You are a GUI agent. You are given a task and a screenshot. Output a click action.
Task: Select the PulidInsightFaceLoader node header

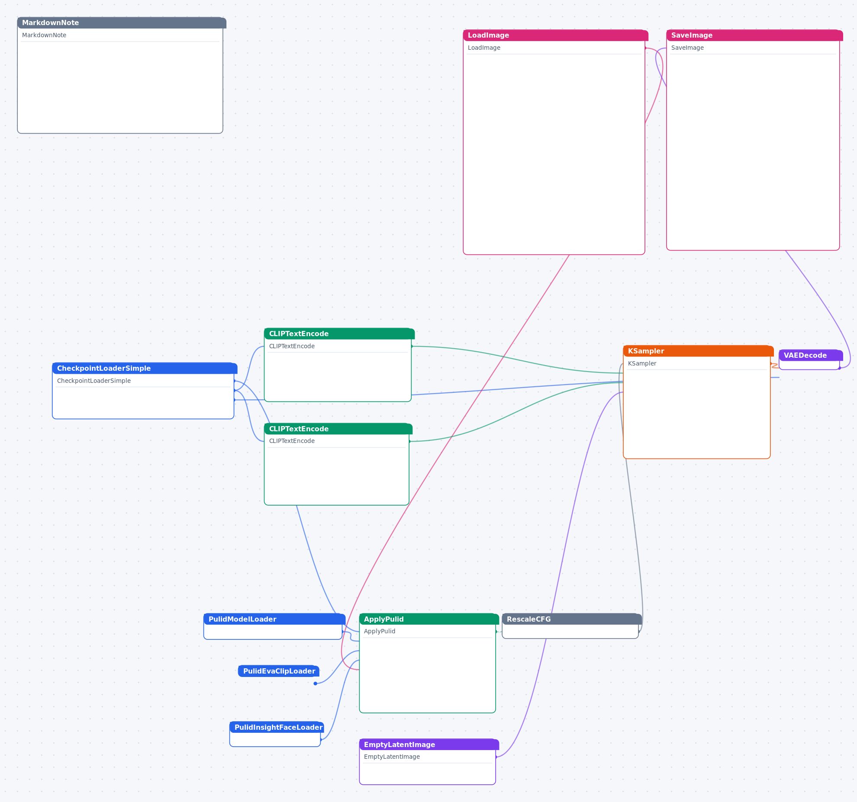277,728
